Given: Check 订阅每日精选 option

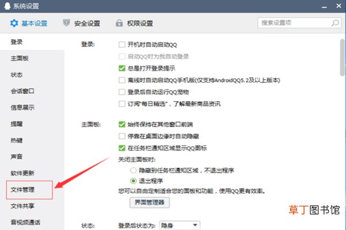Looking at the screenshot, I should point(122,103).
